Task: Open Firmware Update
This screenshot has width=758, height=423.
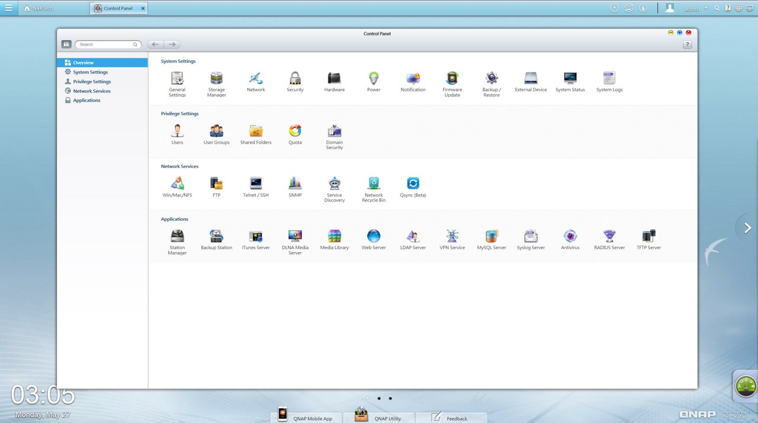Action: 452,83
